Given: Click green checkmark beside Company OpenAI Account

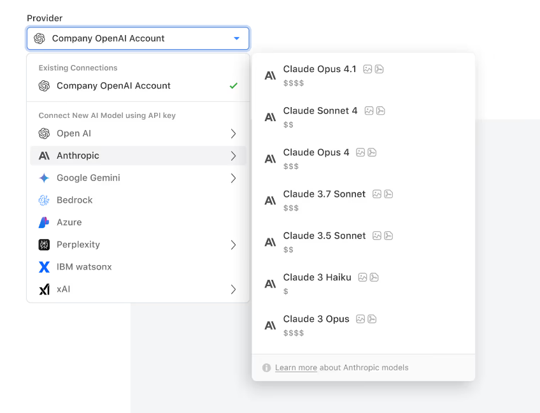Looking at the screenshot, I should (x=234, y=86).
